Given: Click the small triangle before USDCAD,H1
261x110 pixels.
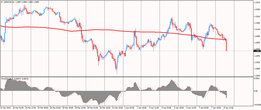Looking at the screenshot, I should click(x=2, y=2).
